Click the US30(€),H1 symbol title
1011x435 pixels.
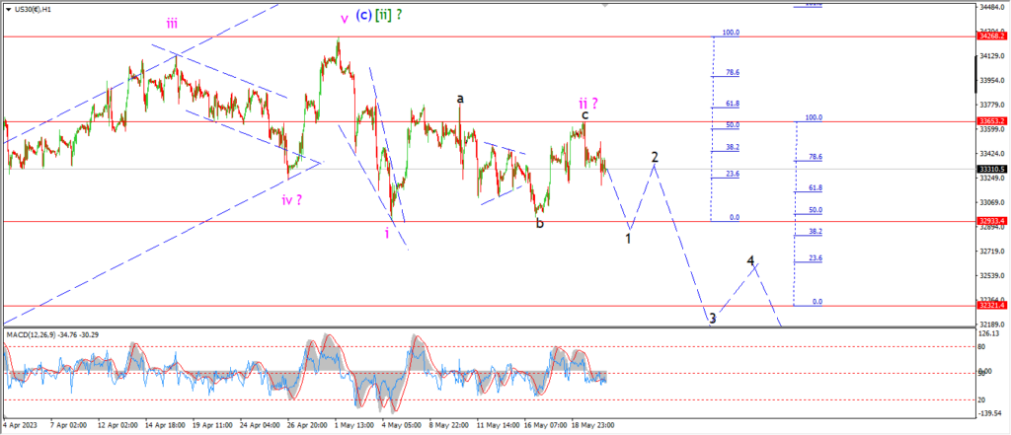point(33,9)
